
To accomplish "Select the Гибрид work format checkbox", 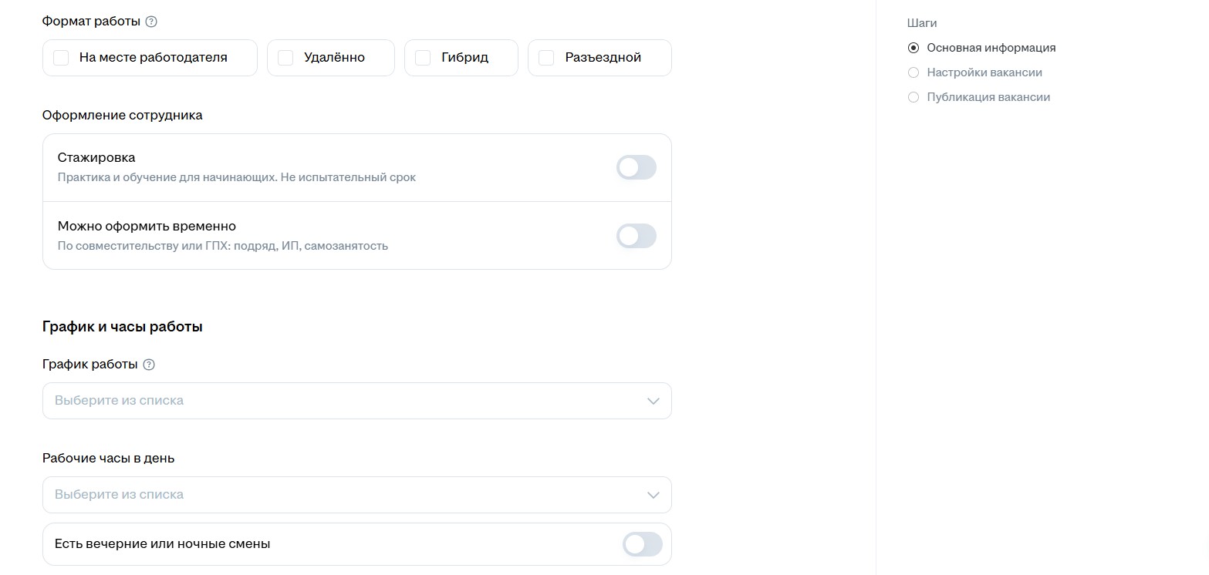I will coord(423,58).
